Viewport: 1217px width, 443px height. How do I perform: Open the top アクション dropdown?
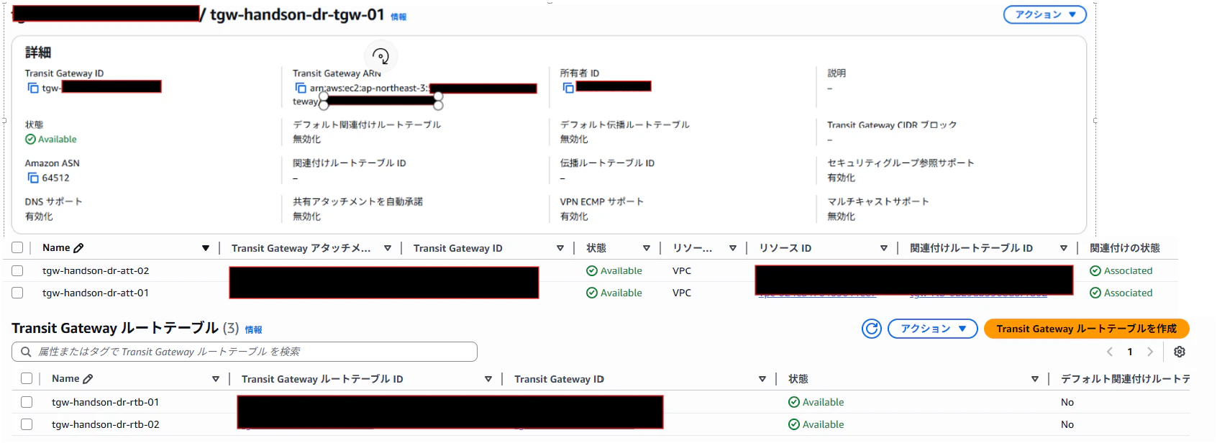click(x=1044, y=14)
